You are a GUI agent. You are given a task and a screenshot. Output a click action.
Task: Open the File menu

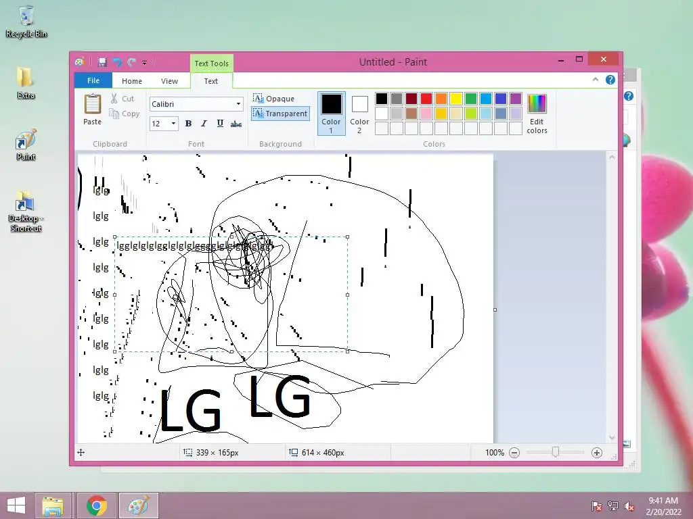pos(93,80)
